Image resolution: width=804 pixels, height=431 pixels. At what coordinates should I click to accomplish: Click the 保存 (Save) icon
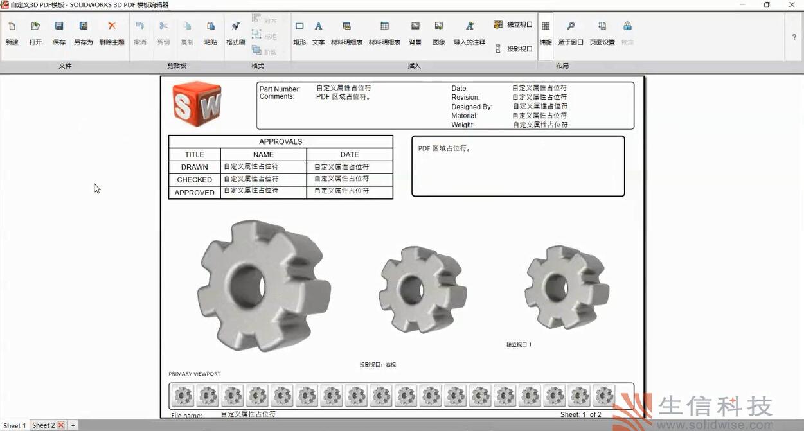click(x=59, y=26)
